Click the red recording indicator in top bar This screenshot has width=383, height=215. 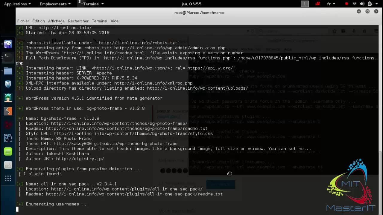[x=346, y=4]
